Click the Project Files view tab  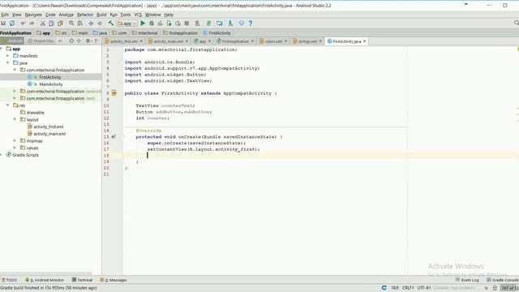(41, 41)
